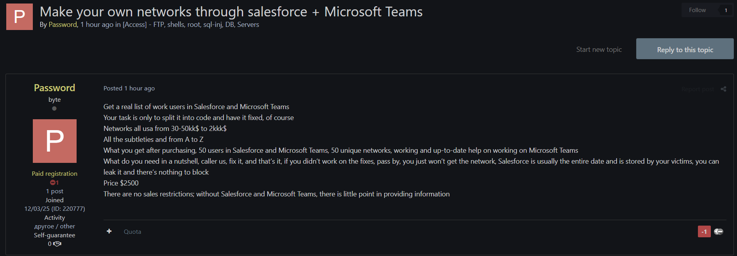The height and width of the screenshot is (256, 737).
Task: Click the gray rank dot under byte
Action: (54, 108)
